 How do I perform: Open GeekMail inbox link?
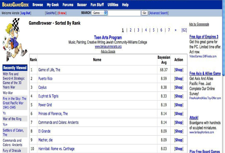point(51,13)
